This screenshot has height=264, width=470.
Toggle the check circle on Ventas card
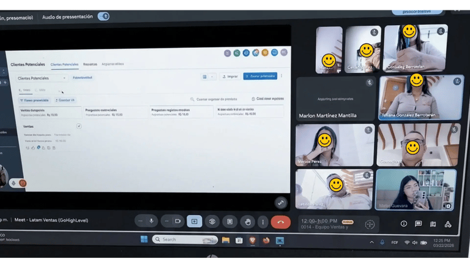click(x=79, y=126)
